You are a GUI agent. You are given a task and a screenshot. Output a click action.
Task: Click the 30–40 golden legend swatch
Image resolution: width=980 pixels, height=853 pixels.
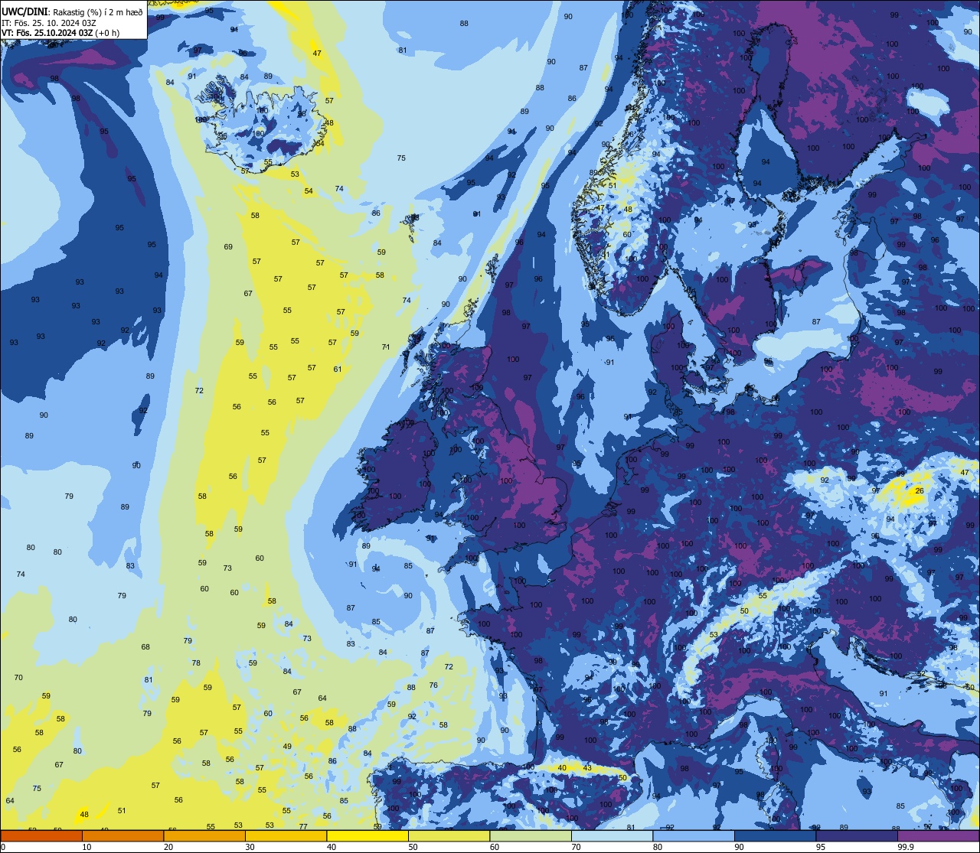286,835
